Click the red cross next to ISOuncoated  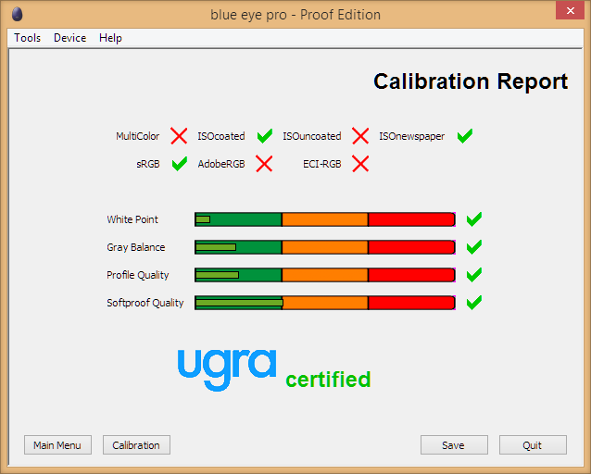pos(360,136)
